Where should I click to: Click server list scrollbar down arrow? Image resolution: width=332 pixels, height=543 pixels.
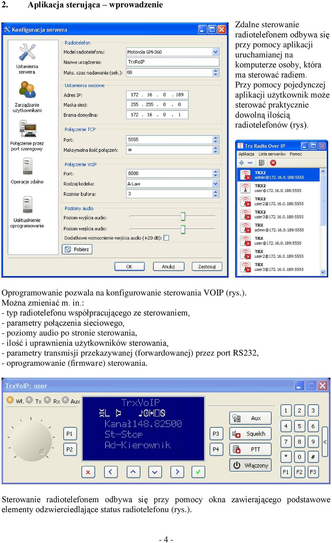pyautogui.click(x=323, y=272)
